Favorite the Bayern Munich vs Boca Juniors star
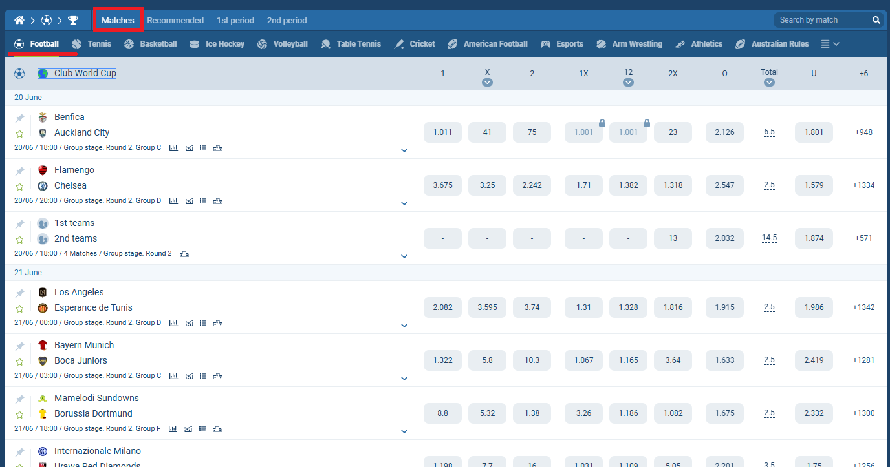The width and height of the screenshot is (890, 467). (x=19, y=362)
